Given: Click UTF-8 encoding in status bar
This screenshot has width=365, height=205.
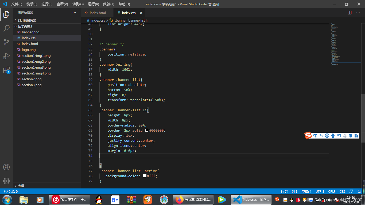Looking at the screenshot, I should (x=320, y=191).
